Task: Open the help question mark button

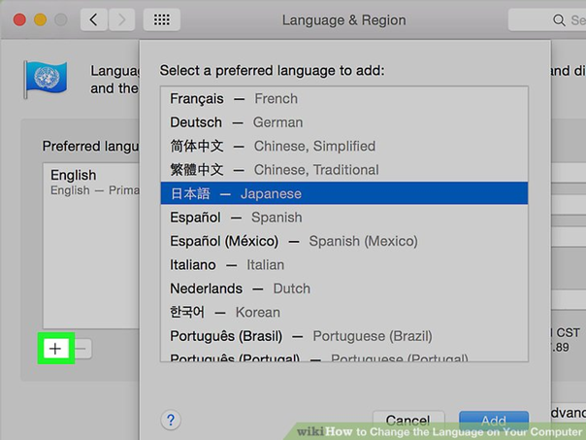Action: [171, 420]
